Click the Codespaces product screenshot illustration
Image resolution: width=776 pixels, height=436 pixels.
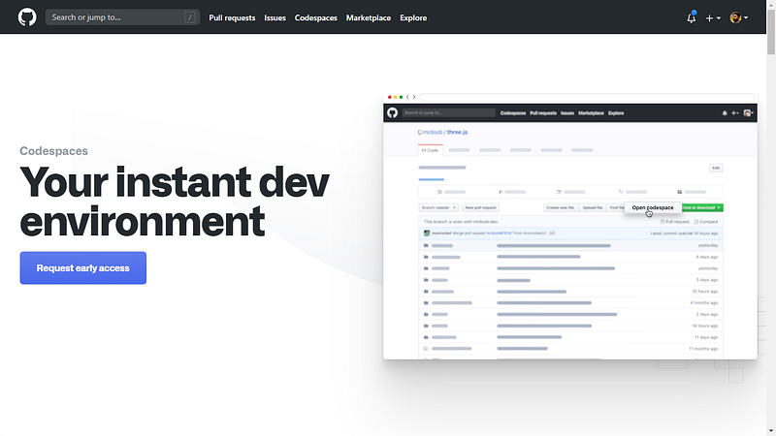[x=570, y=226]
